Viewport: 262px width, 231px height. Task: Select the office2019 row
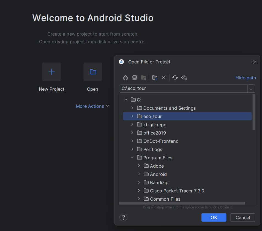point(187,133)
